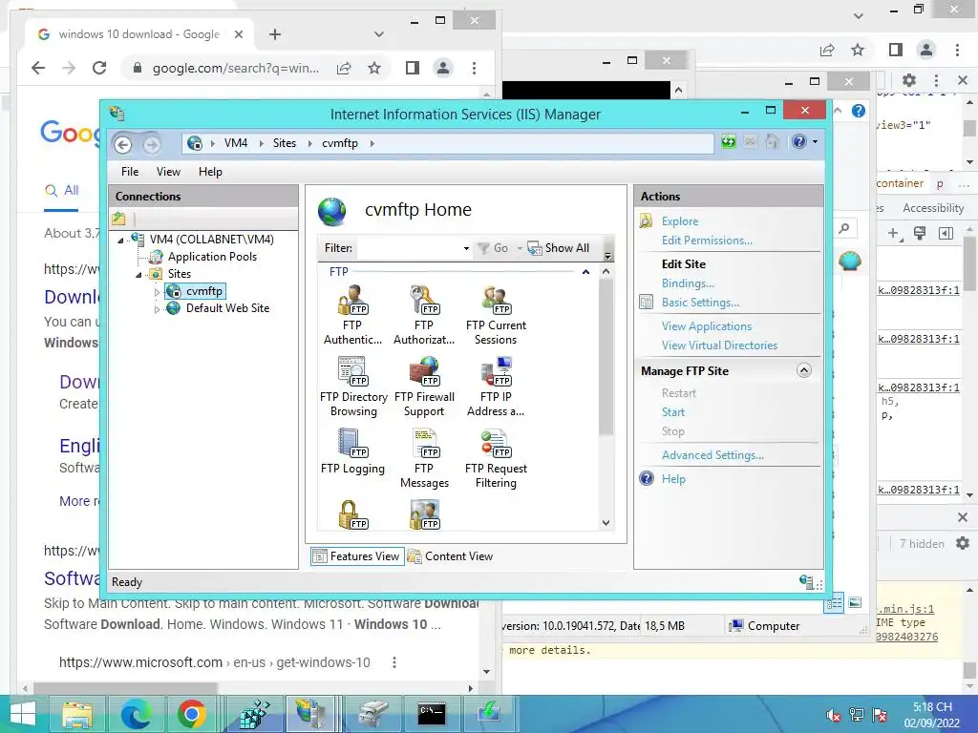Switch to Features View tab
The height and width of the screenshot is (733, 978).
point(357,556)
